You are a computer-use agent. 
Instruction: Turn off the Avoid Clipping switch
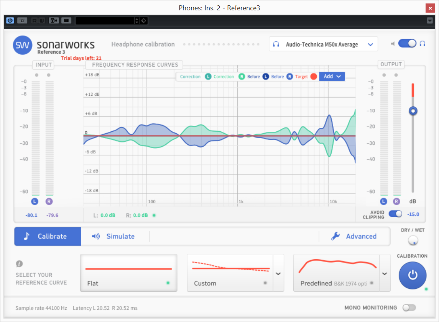pyautogui.click(x=395, y=214)
